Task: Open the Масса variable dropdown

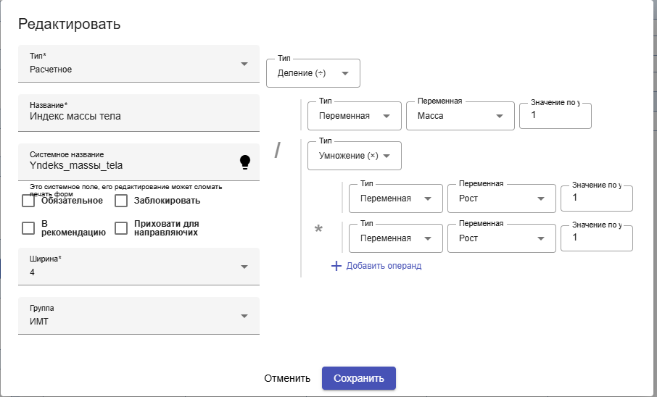Action: [x=457, y=116]
